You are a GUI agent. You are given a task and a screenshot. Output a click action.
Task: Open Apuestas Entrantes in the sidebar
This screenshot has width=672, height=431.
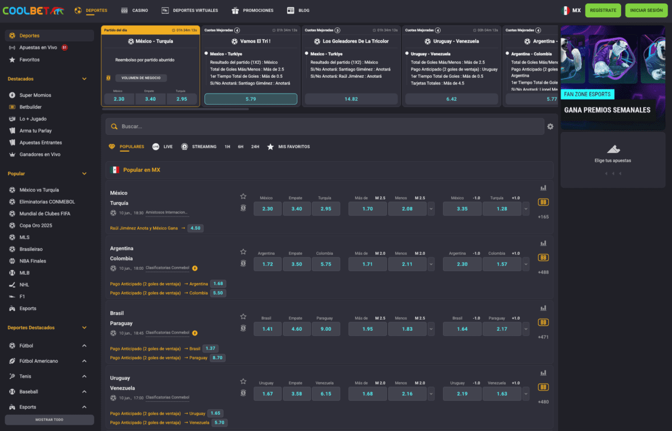(x=40, y=143)
